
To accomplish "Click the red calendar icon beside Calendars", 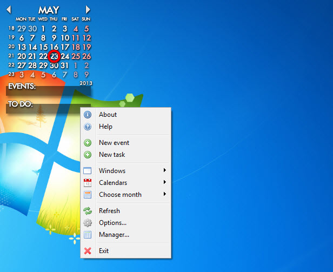I will pos(88,183).
